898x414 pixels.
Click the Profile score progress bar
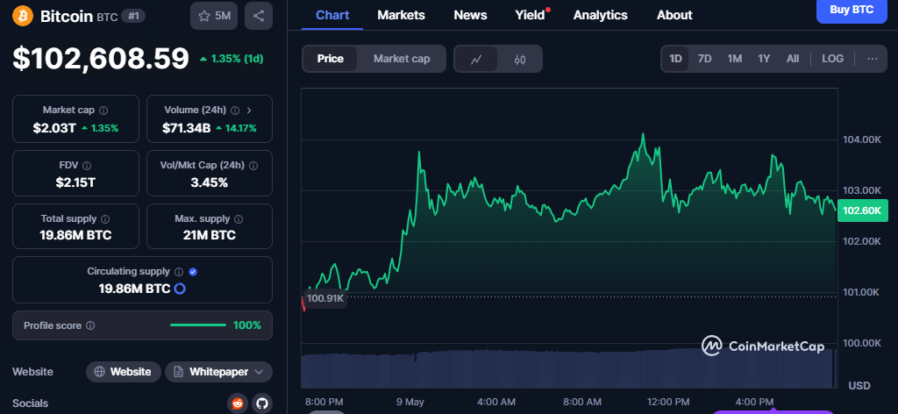point(198,325)
